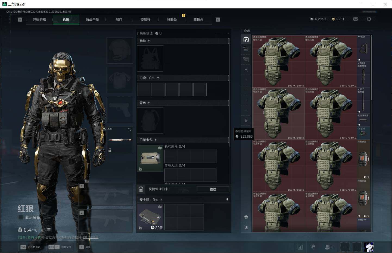Switch to the 开始游戏 tab
The height and width of the screenshot is (253, 392).
[x=39, y=20]
